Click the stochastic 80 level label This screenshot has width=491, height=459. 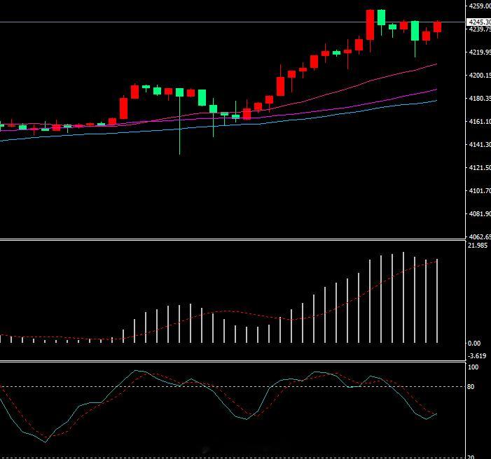point(471,387)
